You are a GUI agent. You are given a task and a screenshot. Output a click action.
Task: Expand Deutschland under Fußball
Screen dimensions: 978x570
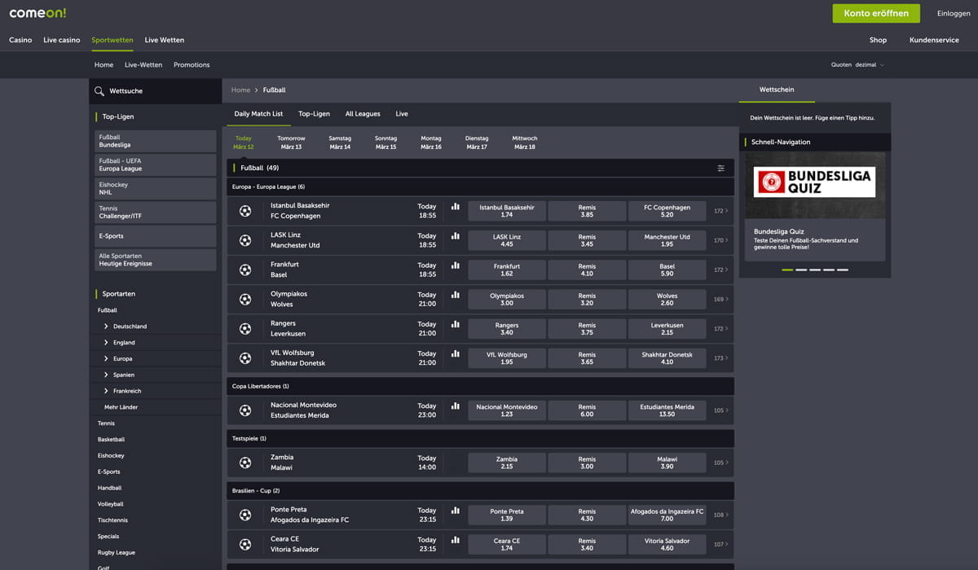click(x=106, y=327)
